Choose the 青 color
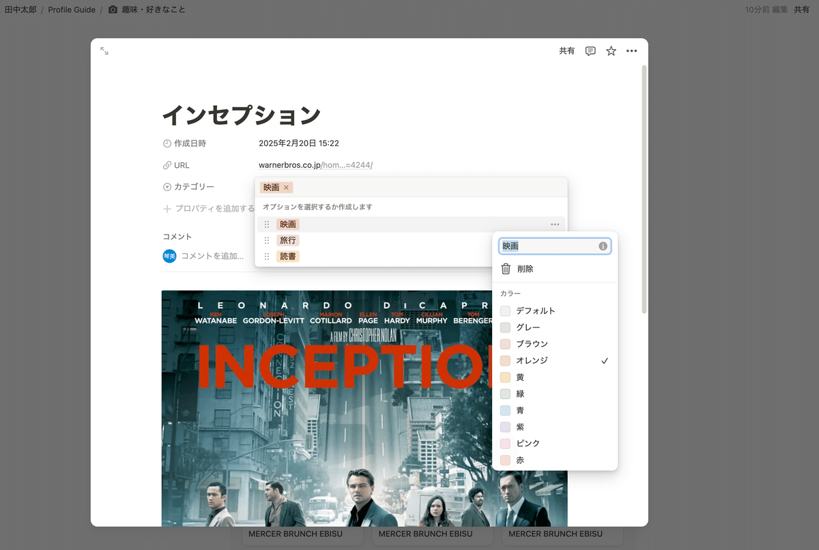 click(x=555, y=410)
